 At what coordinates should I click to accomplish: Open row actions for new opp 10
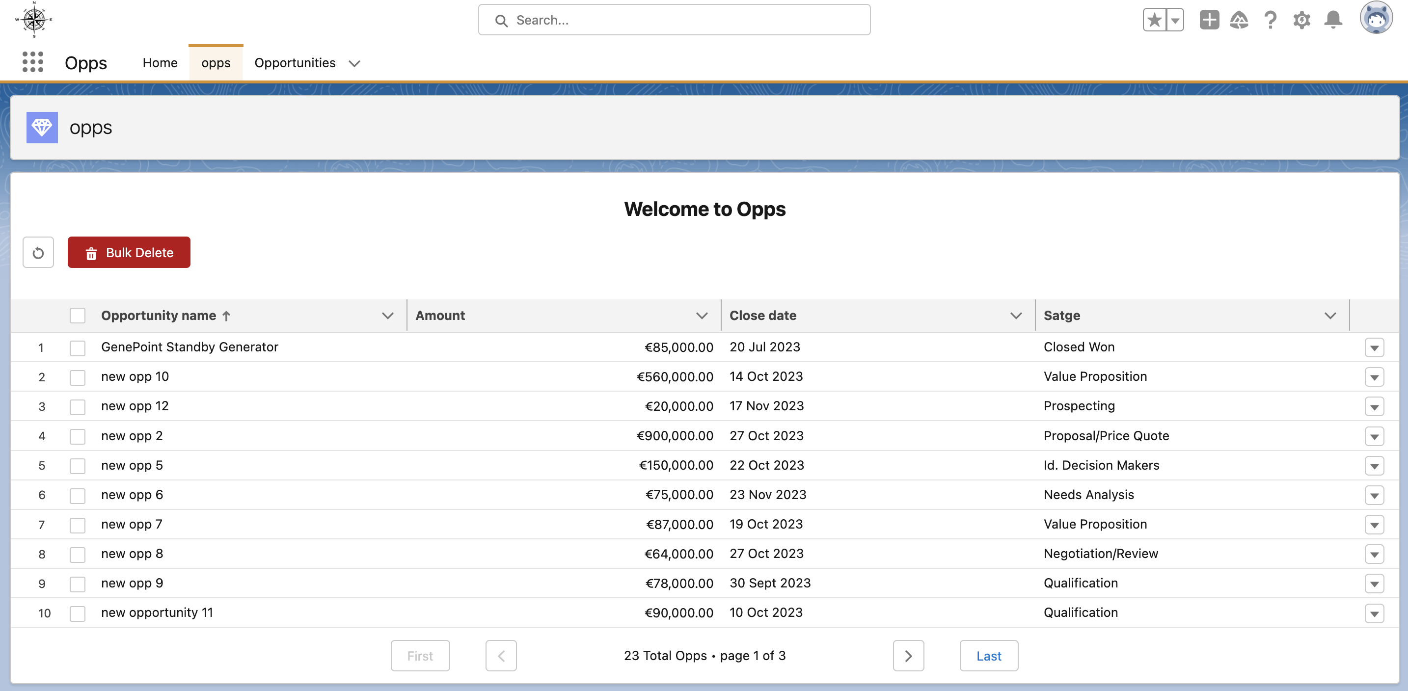pos(1374,377)
